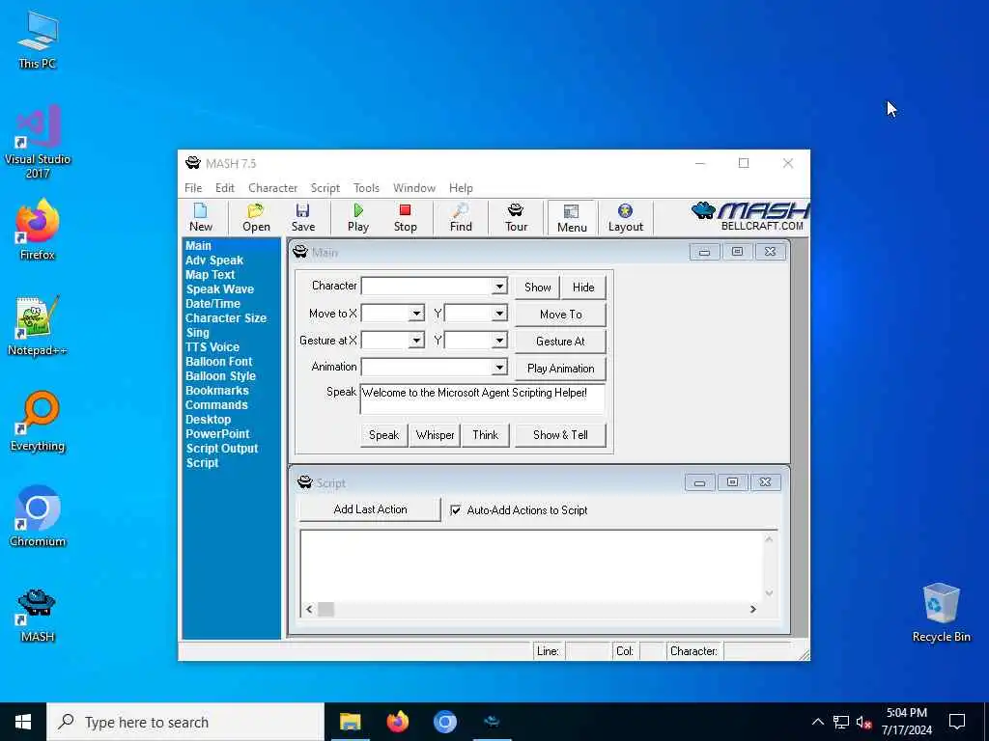Click in the Speak text field
This screenshot has height=741, width=989.
click(x=483, y=398)
